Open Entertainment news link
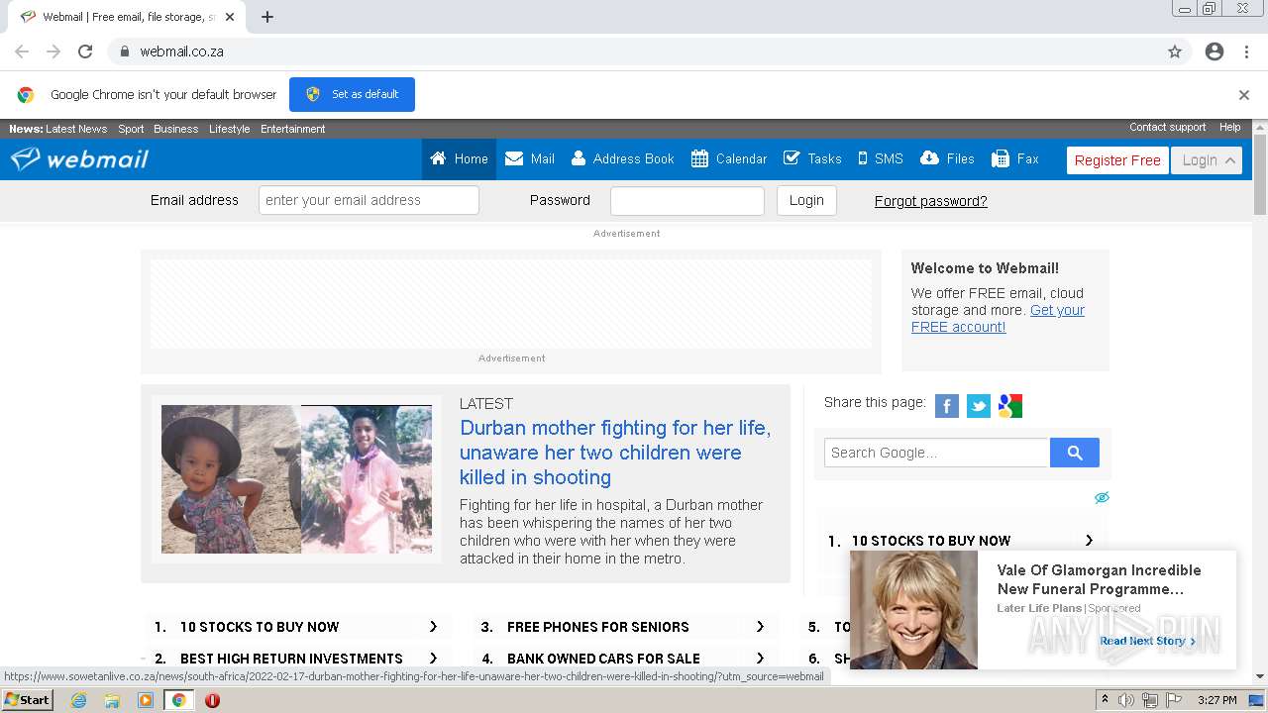Screen dimensions: 1268x713 pyautogui.click(x=292, y=129)
